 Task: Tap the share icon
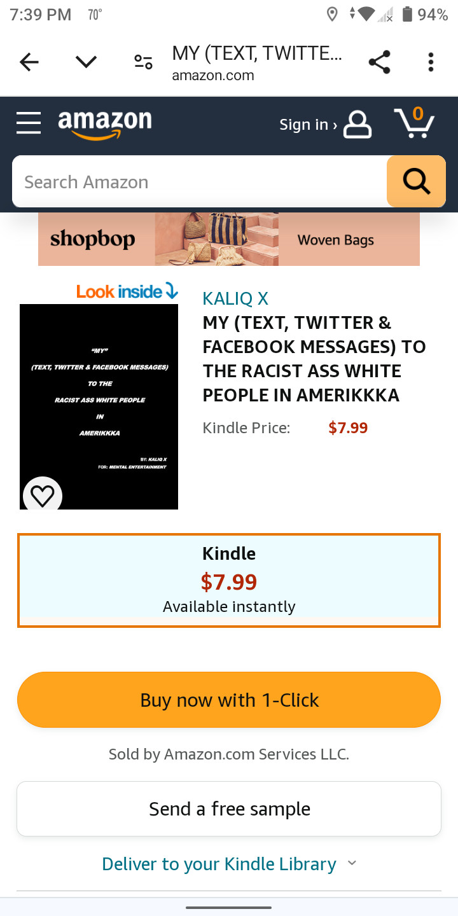[x=379, y=62]
